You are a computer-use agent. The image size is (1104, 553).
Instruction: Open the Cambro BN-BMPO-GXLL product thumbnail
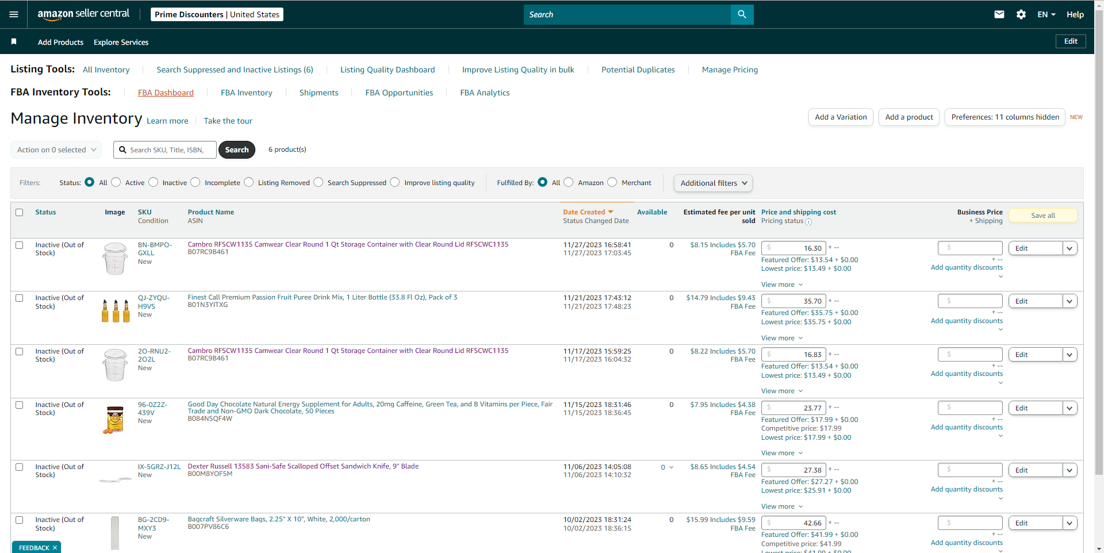115,259
